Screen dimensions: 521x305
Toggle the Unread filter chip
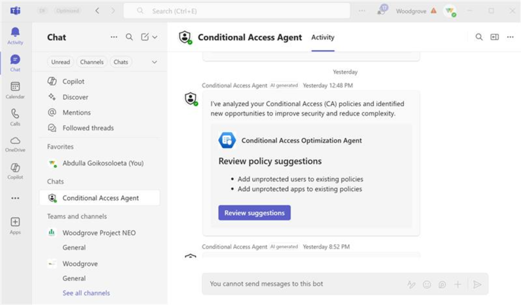[60, 62]
